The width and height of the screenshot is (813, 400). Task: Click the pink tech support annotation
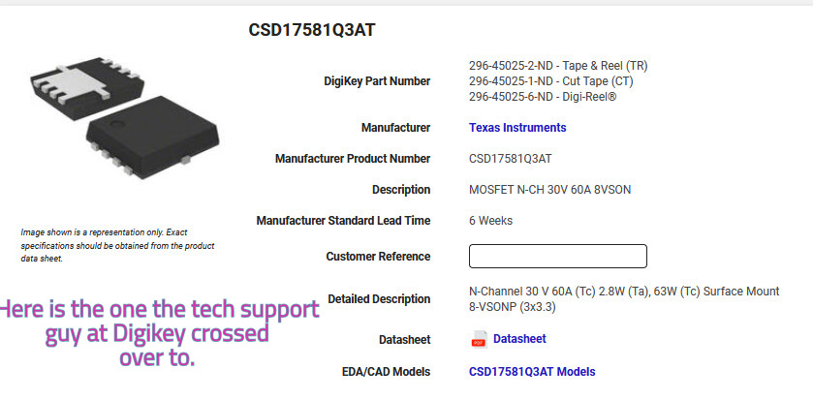[158, 333]
